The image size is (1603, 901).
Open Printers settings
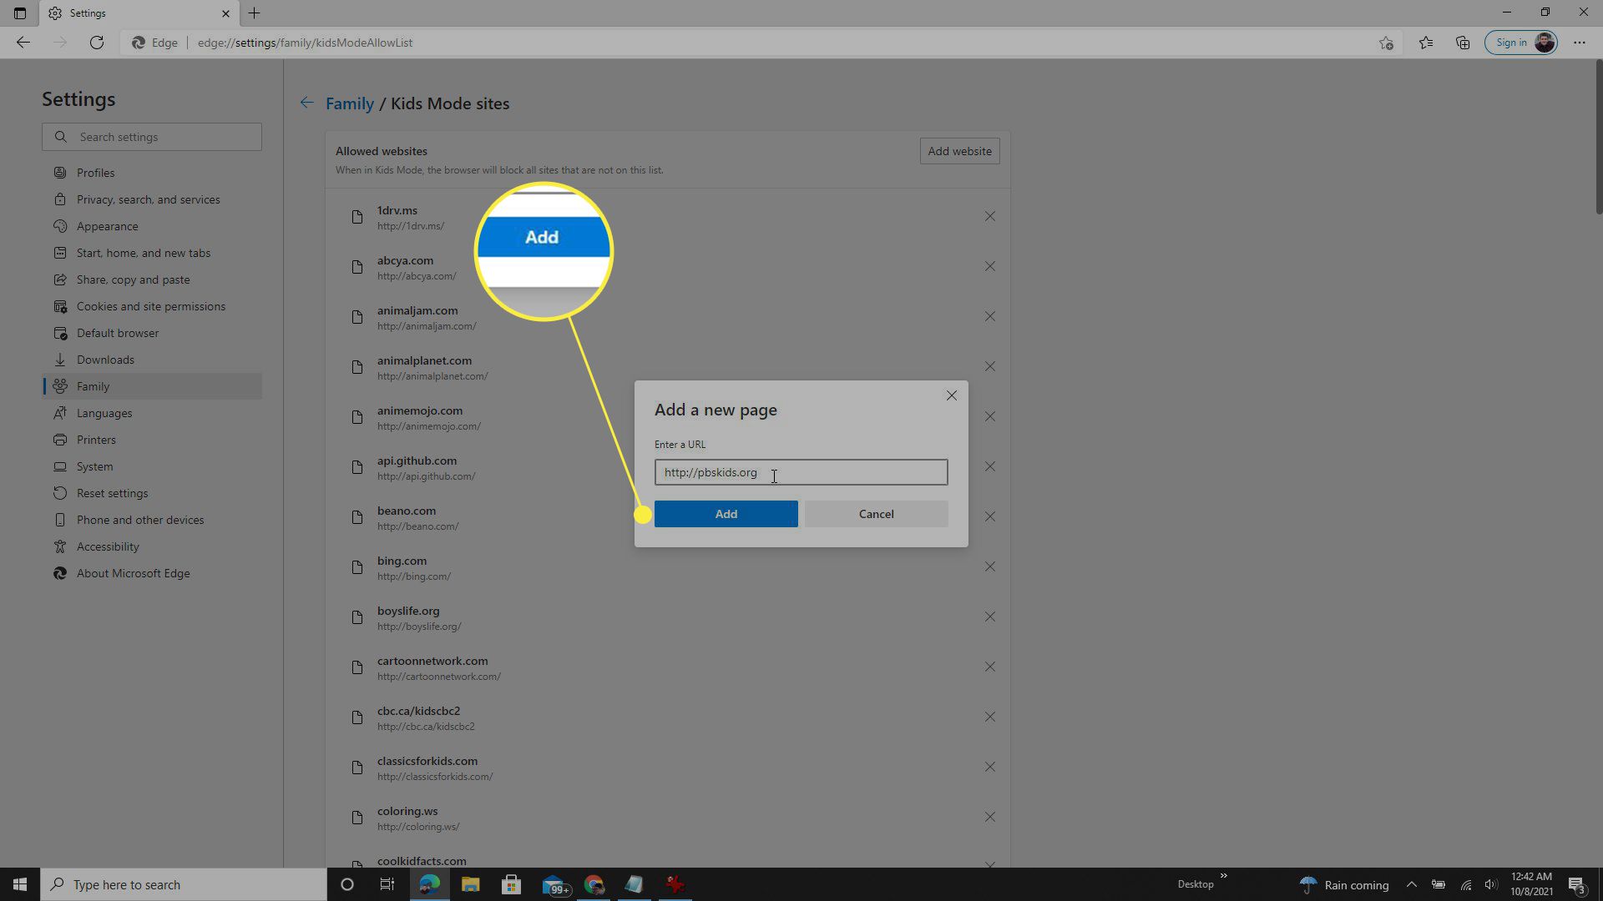(x=152, y=440)
